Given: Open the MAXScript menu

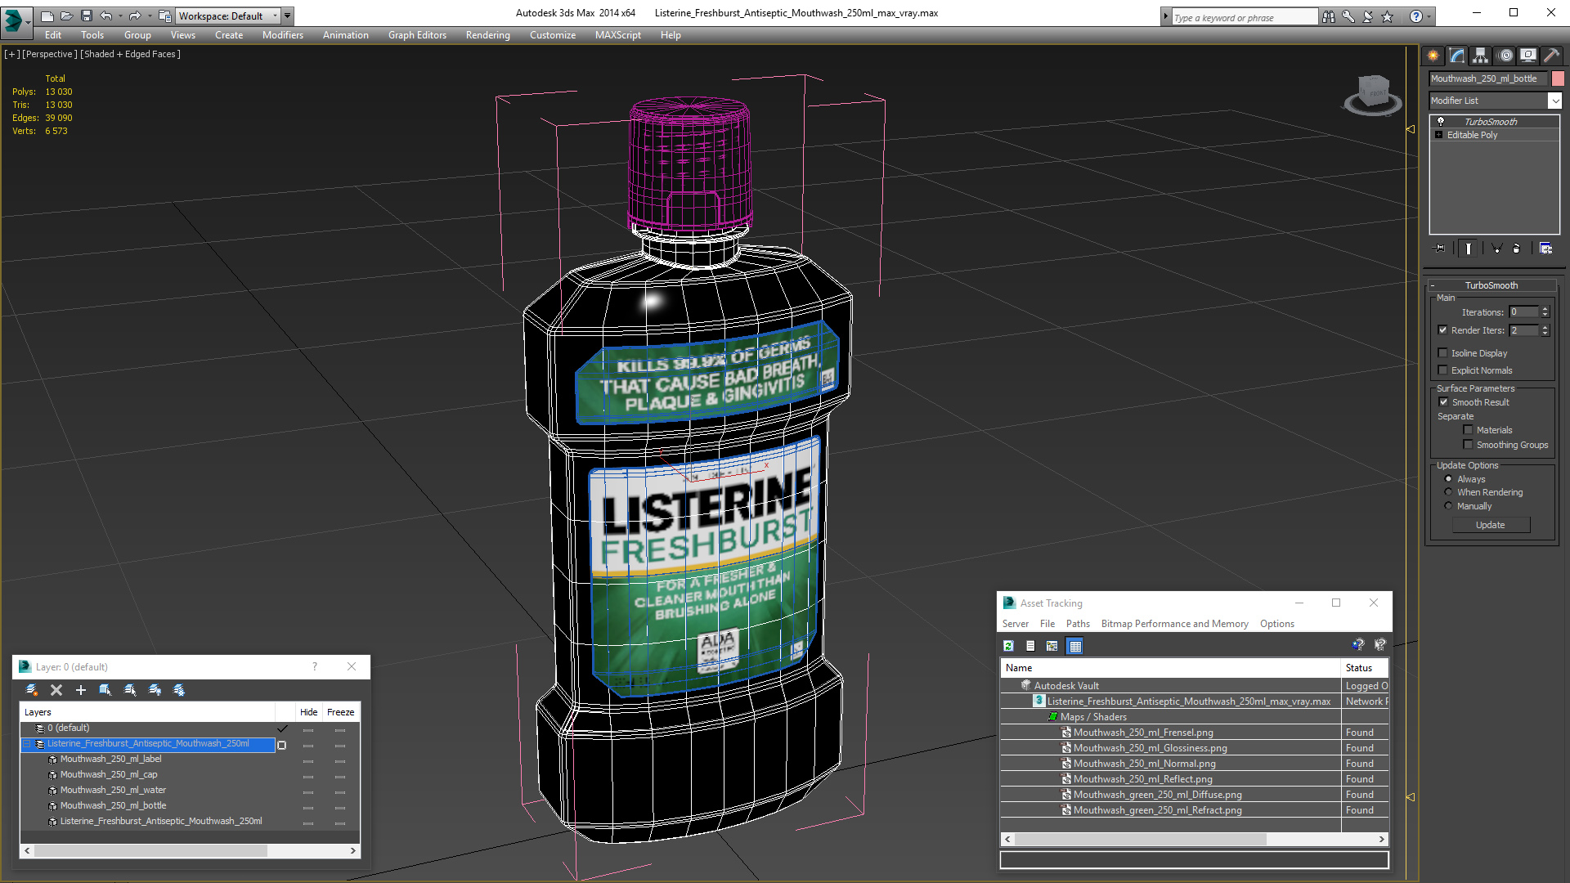Looking at the screenshot, I should click(x=617, y=35).
